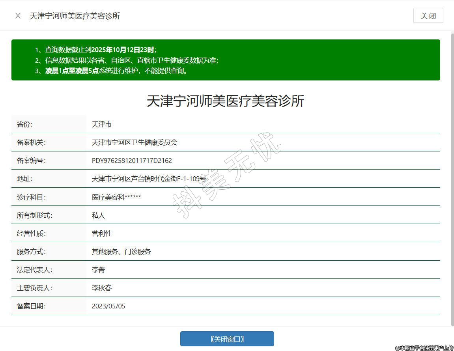Click the X icon beside the dialog title
Screen dimensions: 454x351
[18, 16]
